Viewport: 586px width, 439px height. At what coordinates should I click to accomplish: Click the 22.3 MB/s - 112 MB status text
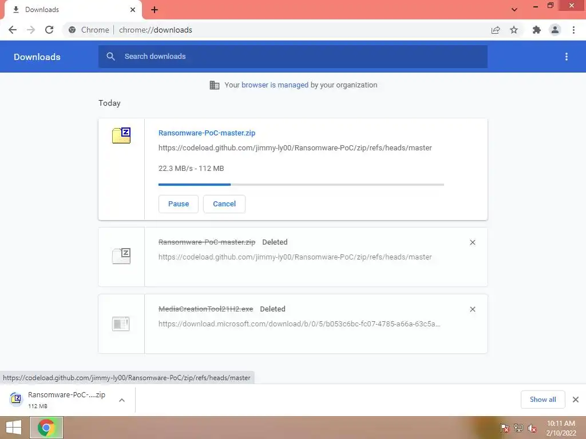tap(191, 169)
